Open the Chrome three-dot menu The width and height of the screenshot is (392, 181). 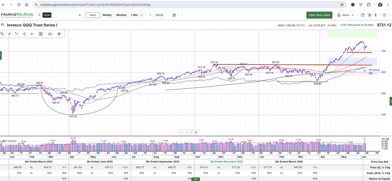point(387,5)
